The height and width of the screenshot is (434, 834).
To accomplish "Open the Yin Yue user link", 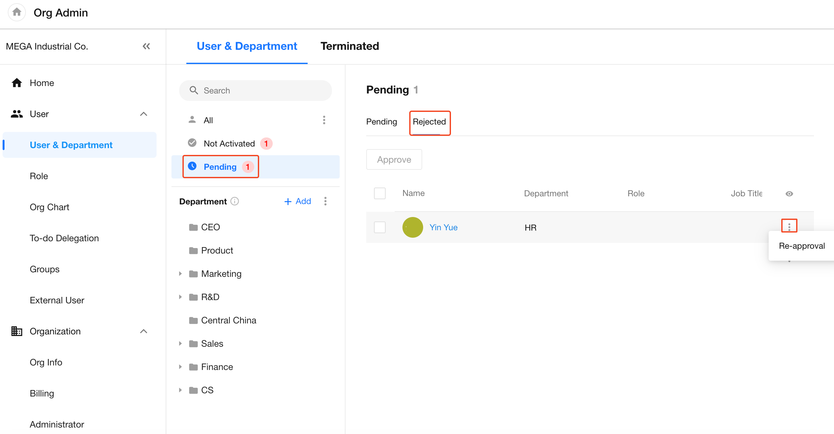I will click(x=443, y=227).
